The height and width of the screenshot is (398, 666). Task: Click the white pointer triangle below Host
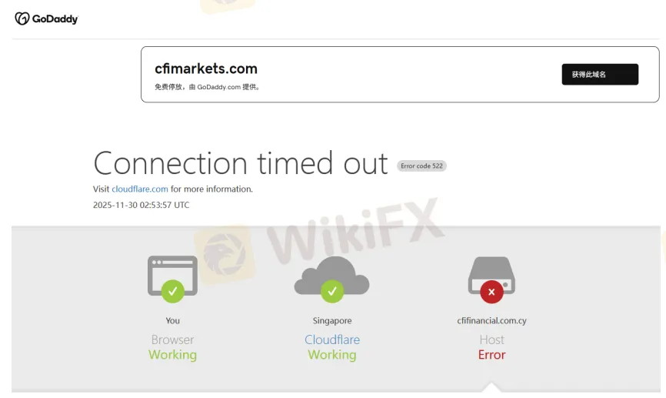pyautogui.click(x=491, y=387)
